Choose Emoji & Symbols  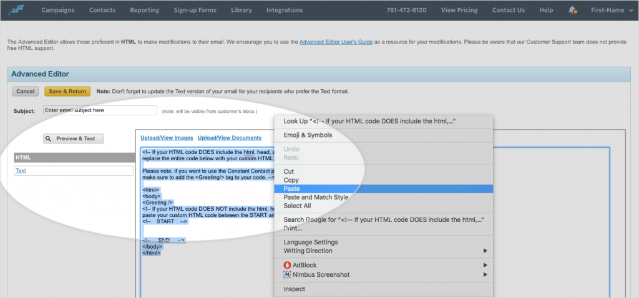pos(384,135)
